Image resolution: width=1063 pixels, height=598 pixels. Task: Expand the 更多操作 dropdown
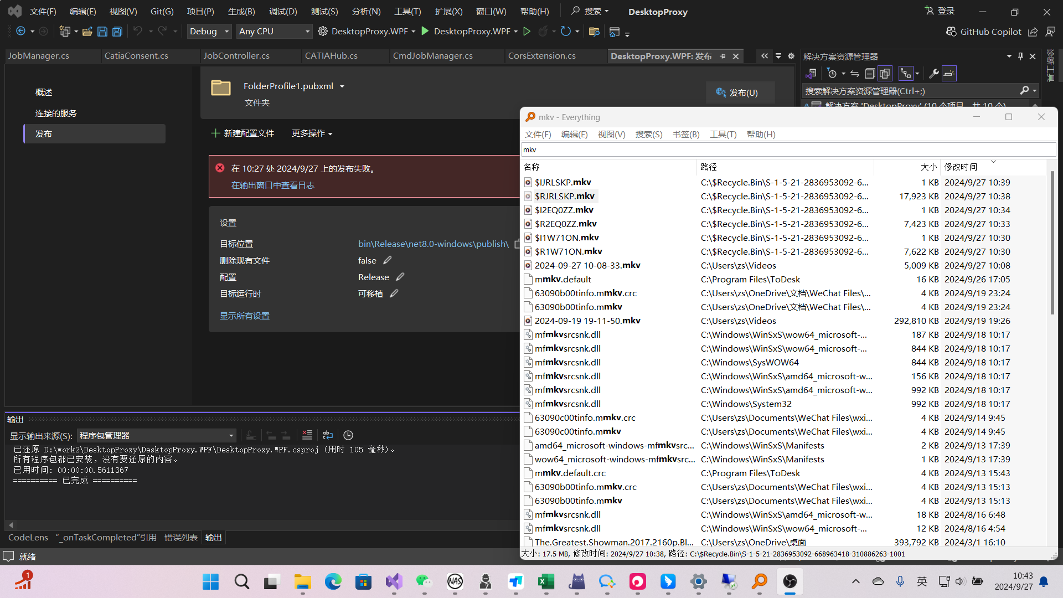pyautogui.click(x=312, y=133)
